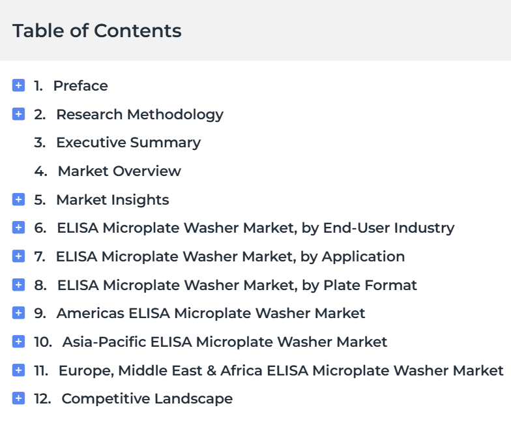Select the Research Methodology title
Screen dimensions: 511x425
[139, 115]
